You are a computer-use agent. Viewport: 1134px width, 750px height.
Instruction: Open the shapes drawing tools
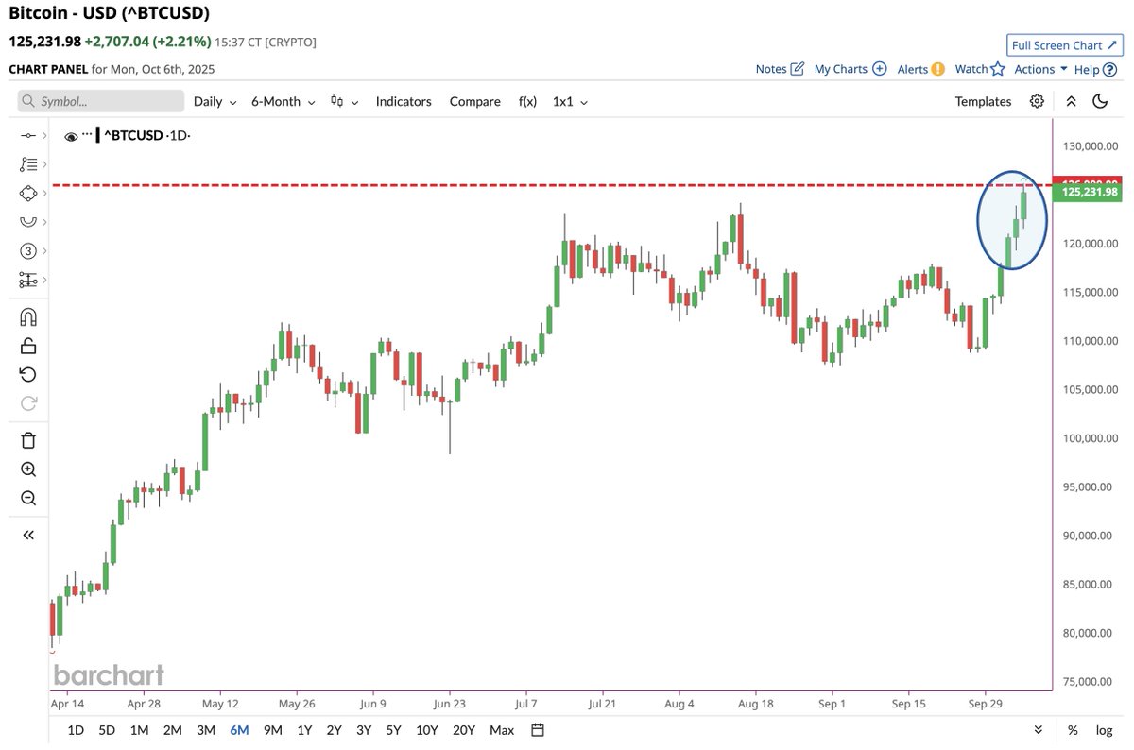point(28,193)
